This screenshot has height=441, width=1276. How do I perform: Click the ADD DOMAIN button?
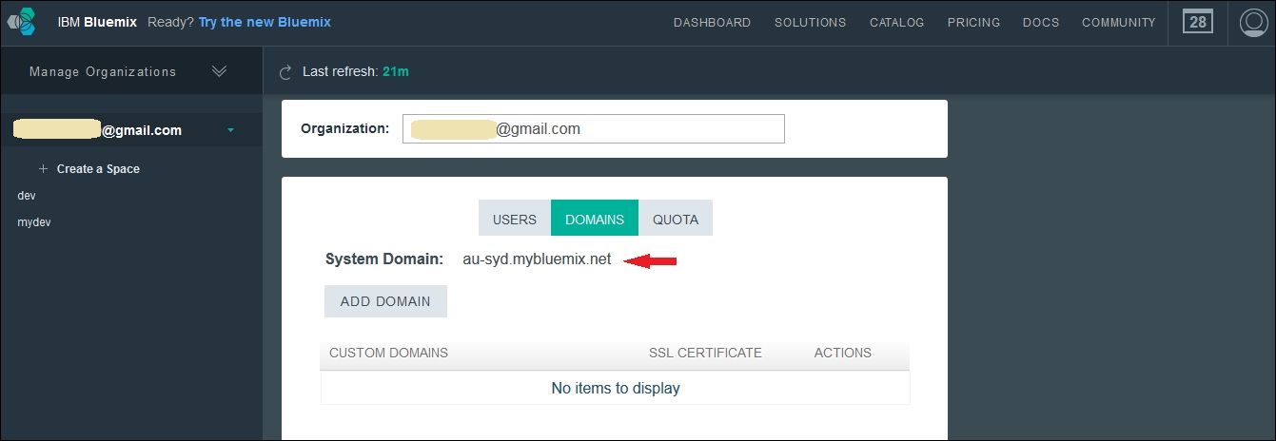[x=385, y=301]
